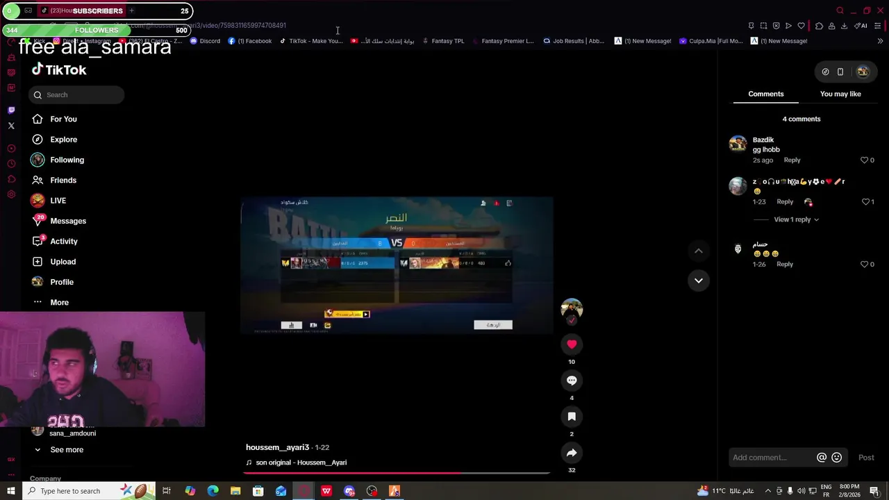
Task: Like the comment posted 1-23
Action: click(865, 201)
